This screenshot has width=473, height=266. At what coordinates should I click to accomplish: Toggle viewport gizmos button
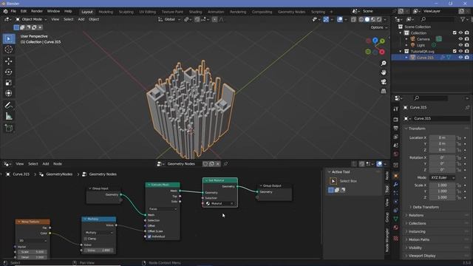[x=326, y=20]
